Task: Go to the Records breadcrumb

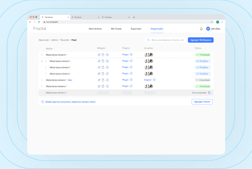Action: pyautogui.click(x=65, y=40)
